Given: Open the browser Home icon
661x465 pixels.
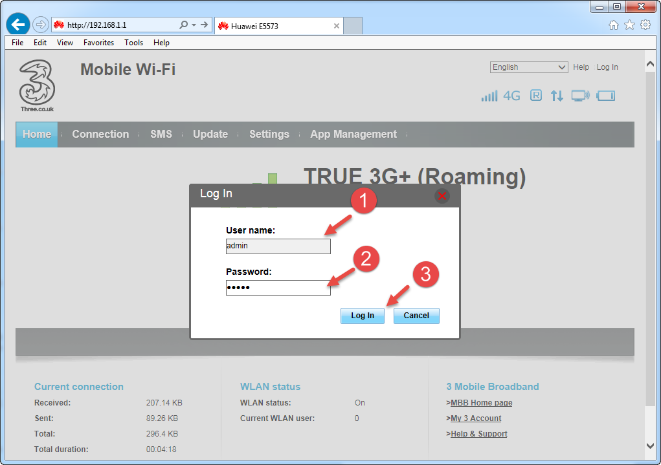Looking at the screenshot, I should (x=614, y=25).
